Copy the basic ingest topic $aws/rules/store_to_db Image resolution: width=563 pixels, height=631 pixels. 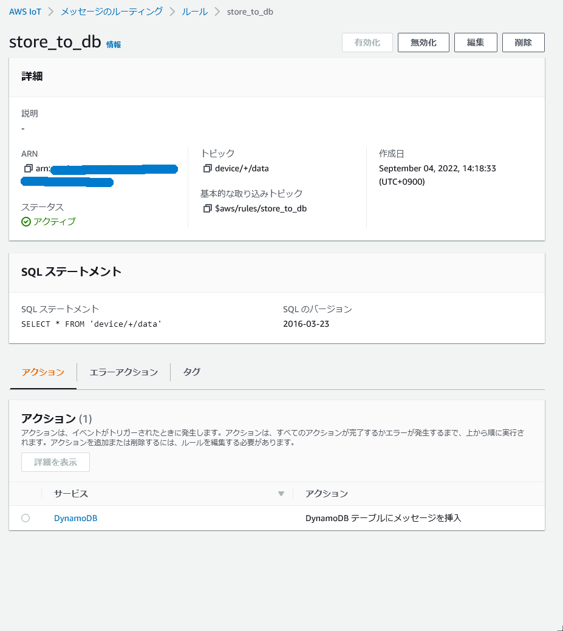point(207,208)
